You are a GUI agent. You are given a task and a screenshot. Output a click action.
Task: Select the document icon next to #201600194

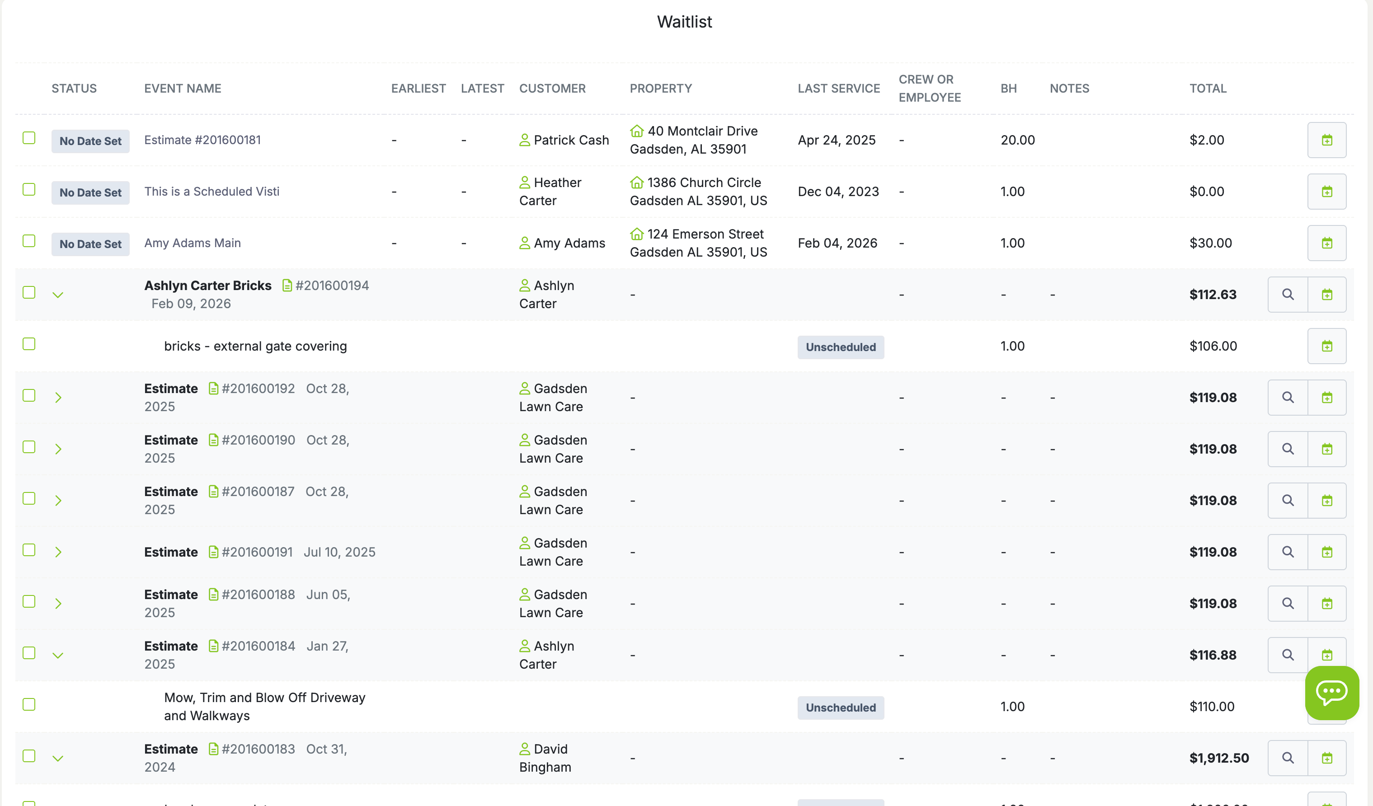point(286,285)
